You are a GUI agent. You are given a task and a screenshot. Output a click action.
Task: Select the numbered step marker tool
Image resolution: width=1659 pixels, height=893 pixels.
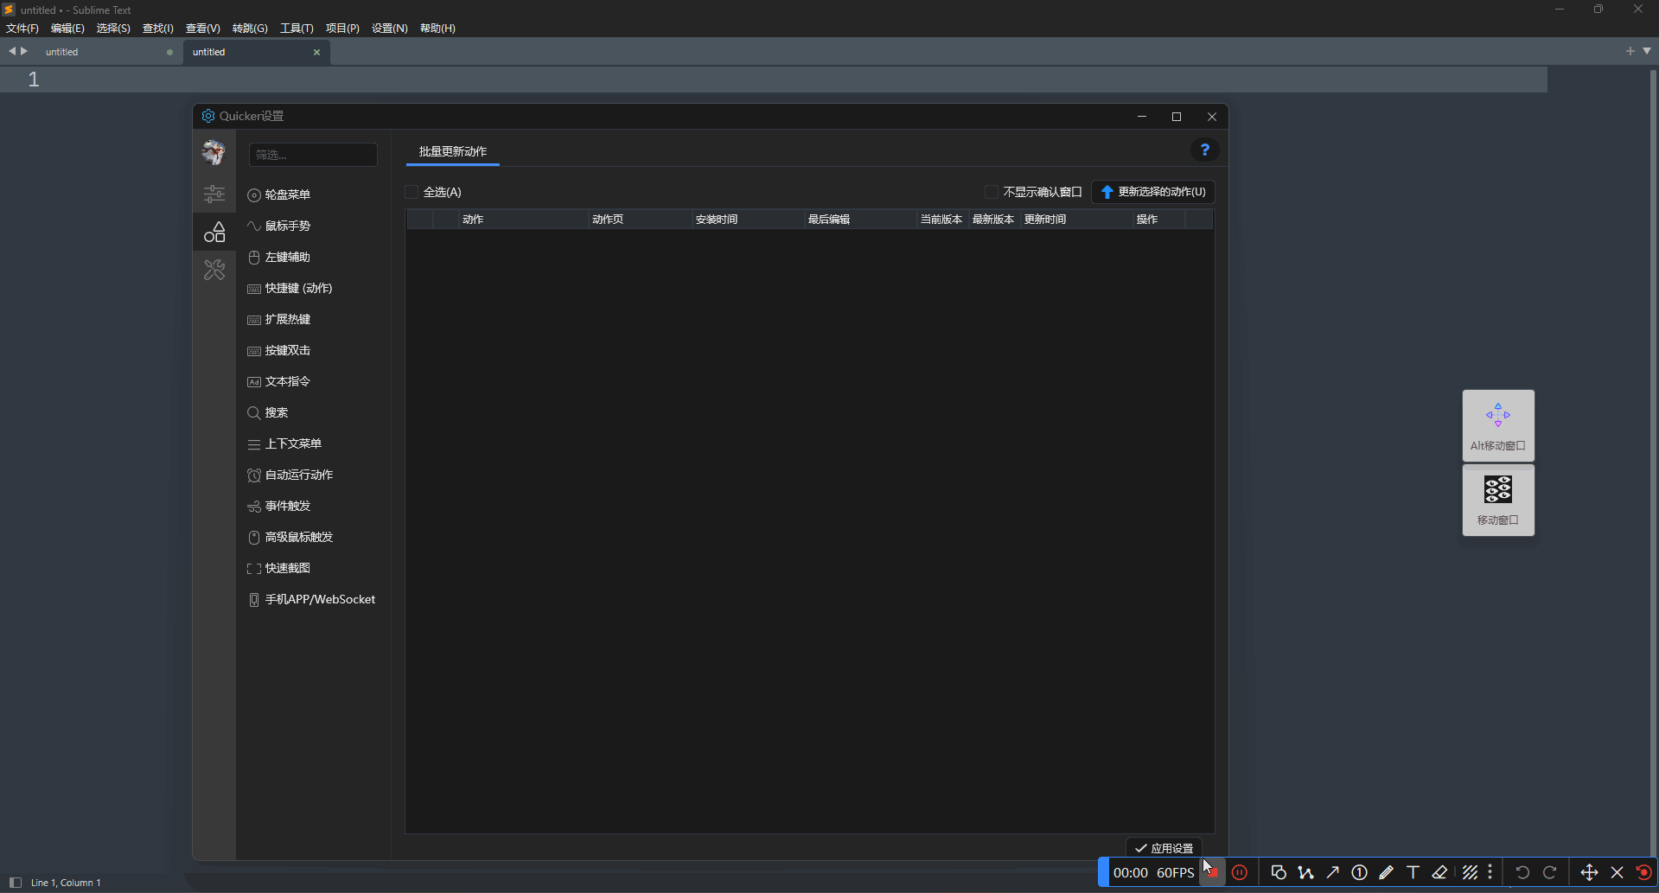coord(1359,872)
